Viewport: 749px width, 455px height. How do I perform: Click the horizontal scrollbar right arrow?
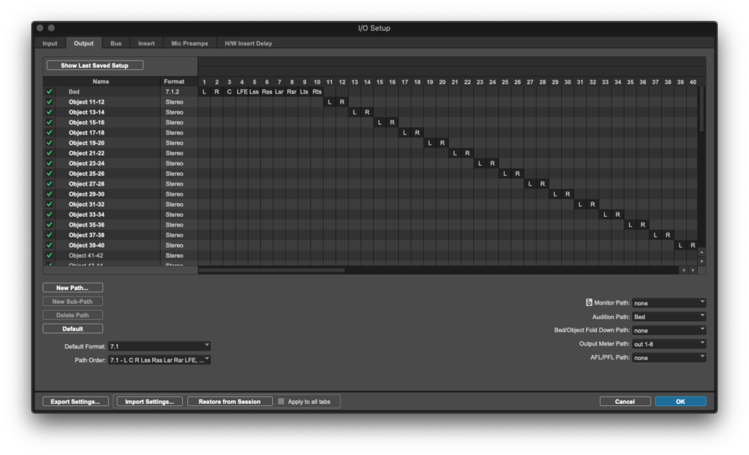coord(693,269)
